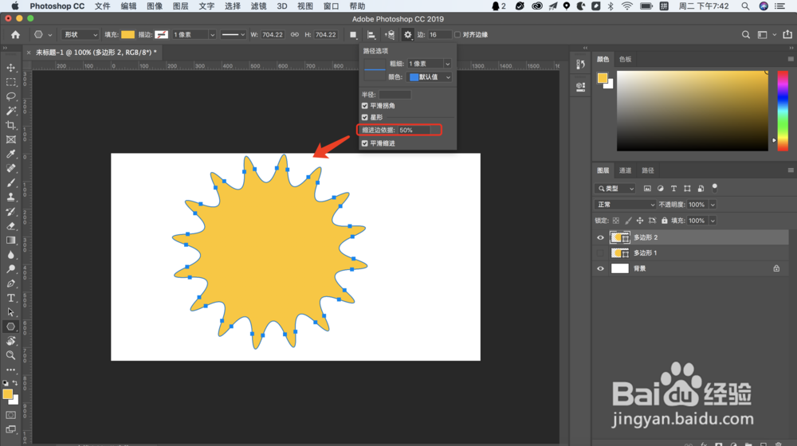Select the Eyedropper tool
The height and width of the screenshot is (446, 797).
point(10,154)
